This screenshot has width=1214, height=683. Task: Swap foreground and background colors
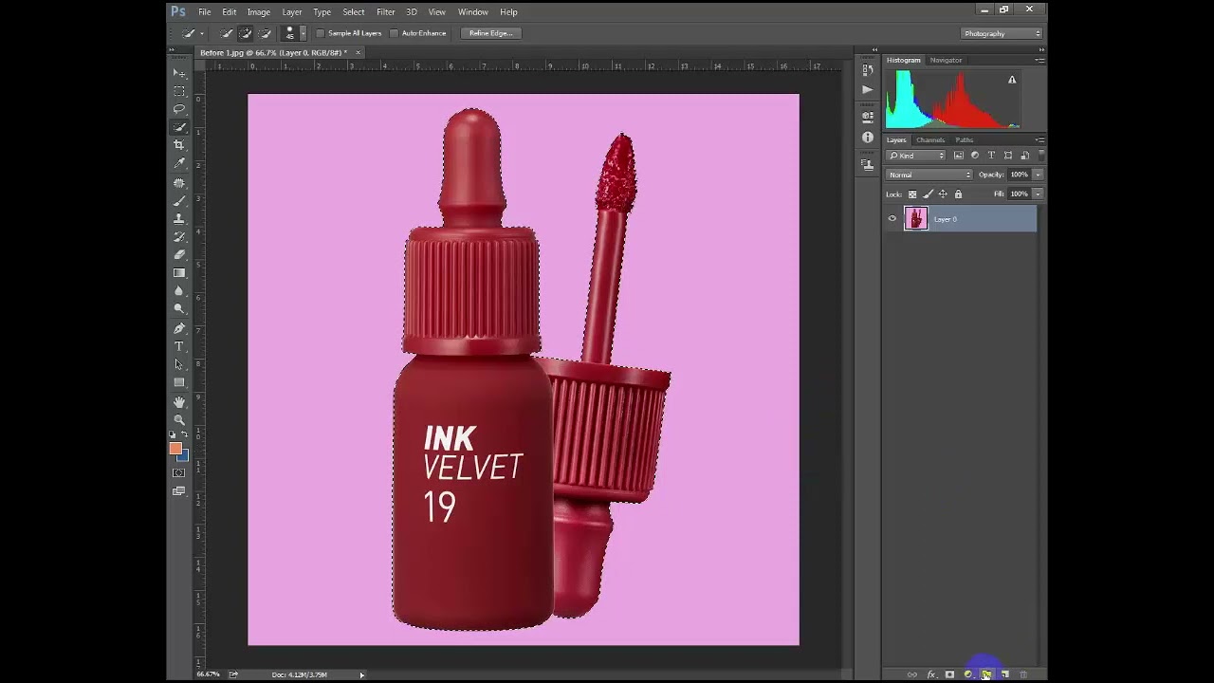tap(184, 435)
